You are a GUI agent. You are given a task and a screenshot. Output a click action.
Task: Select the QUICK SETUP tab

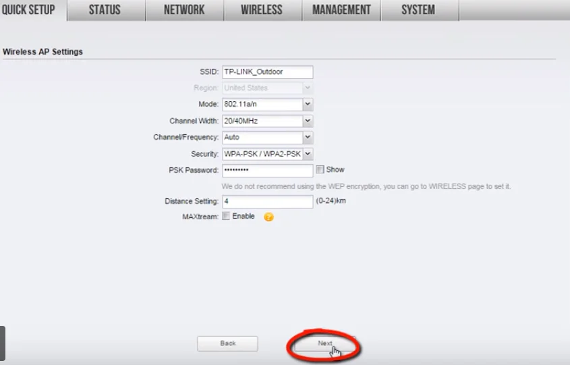29,10
